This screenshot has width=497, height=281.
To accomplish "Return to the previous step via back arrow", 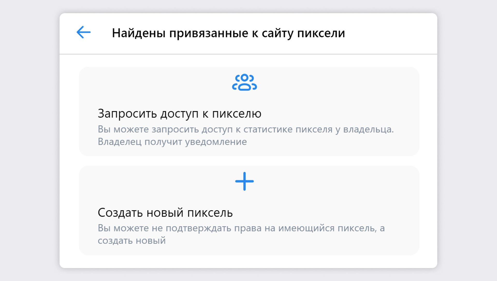I will pyautogui.click(x=84, y=32).
